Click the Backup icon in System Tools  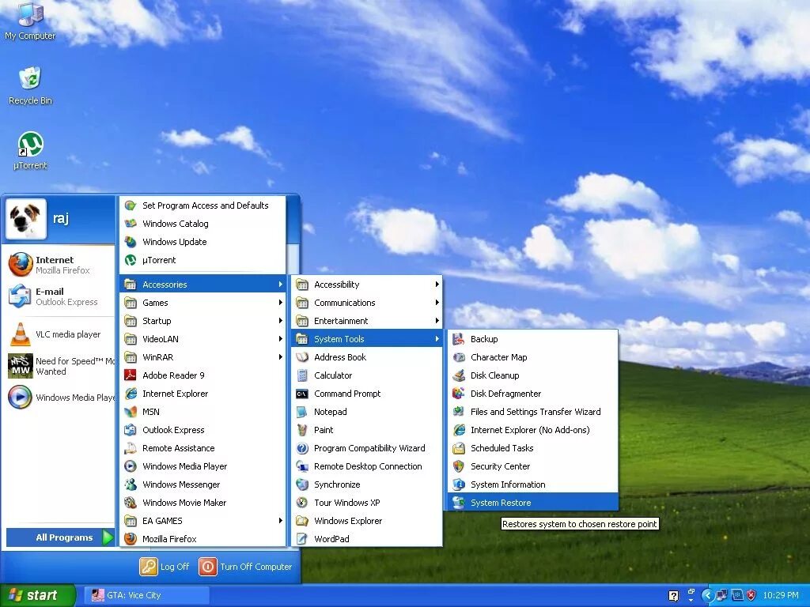(458, 338)
